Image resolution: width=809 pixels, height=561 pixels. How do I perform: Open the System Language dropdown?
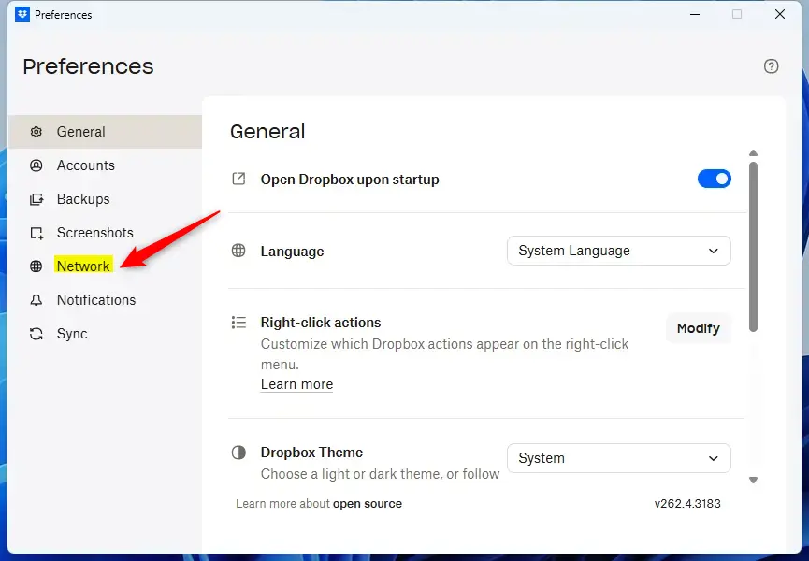(x=618, y=251)
